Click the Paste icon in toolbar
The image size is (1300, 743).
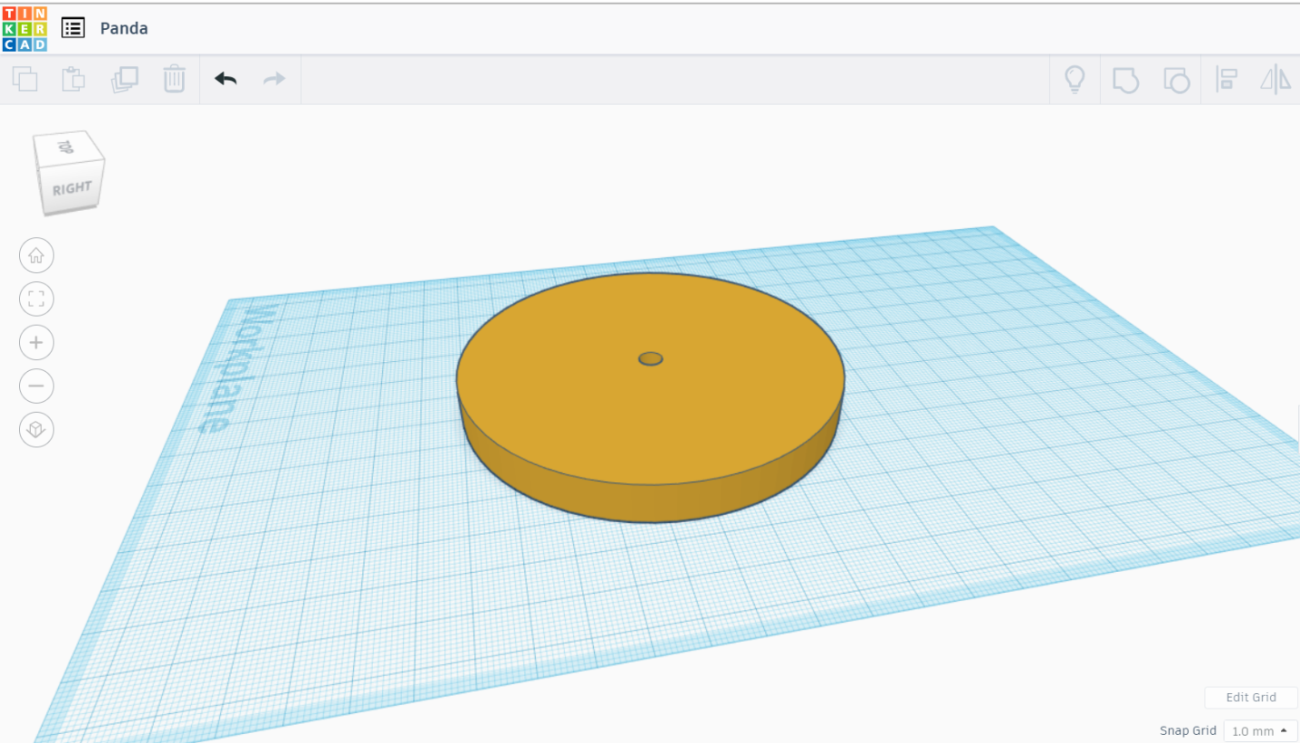[73, 79]
